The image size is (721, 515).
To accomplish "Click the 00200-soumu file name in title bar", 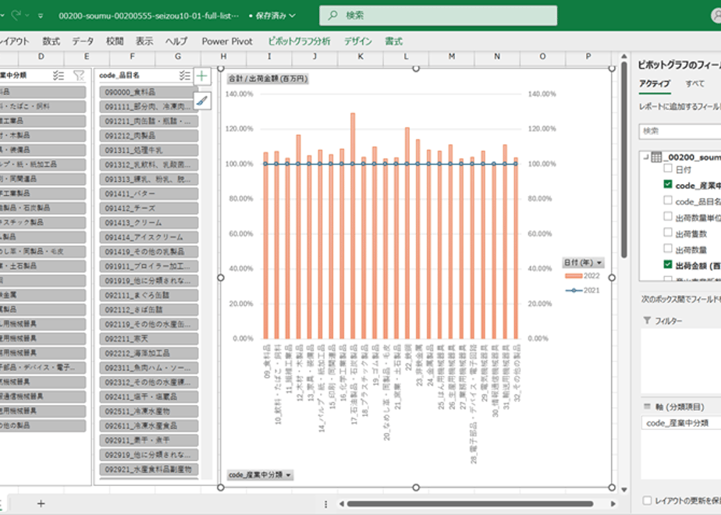I will click(x=148, y=16).
